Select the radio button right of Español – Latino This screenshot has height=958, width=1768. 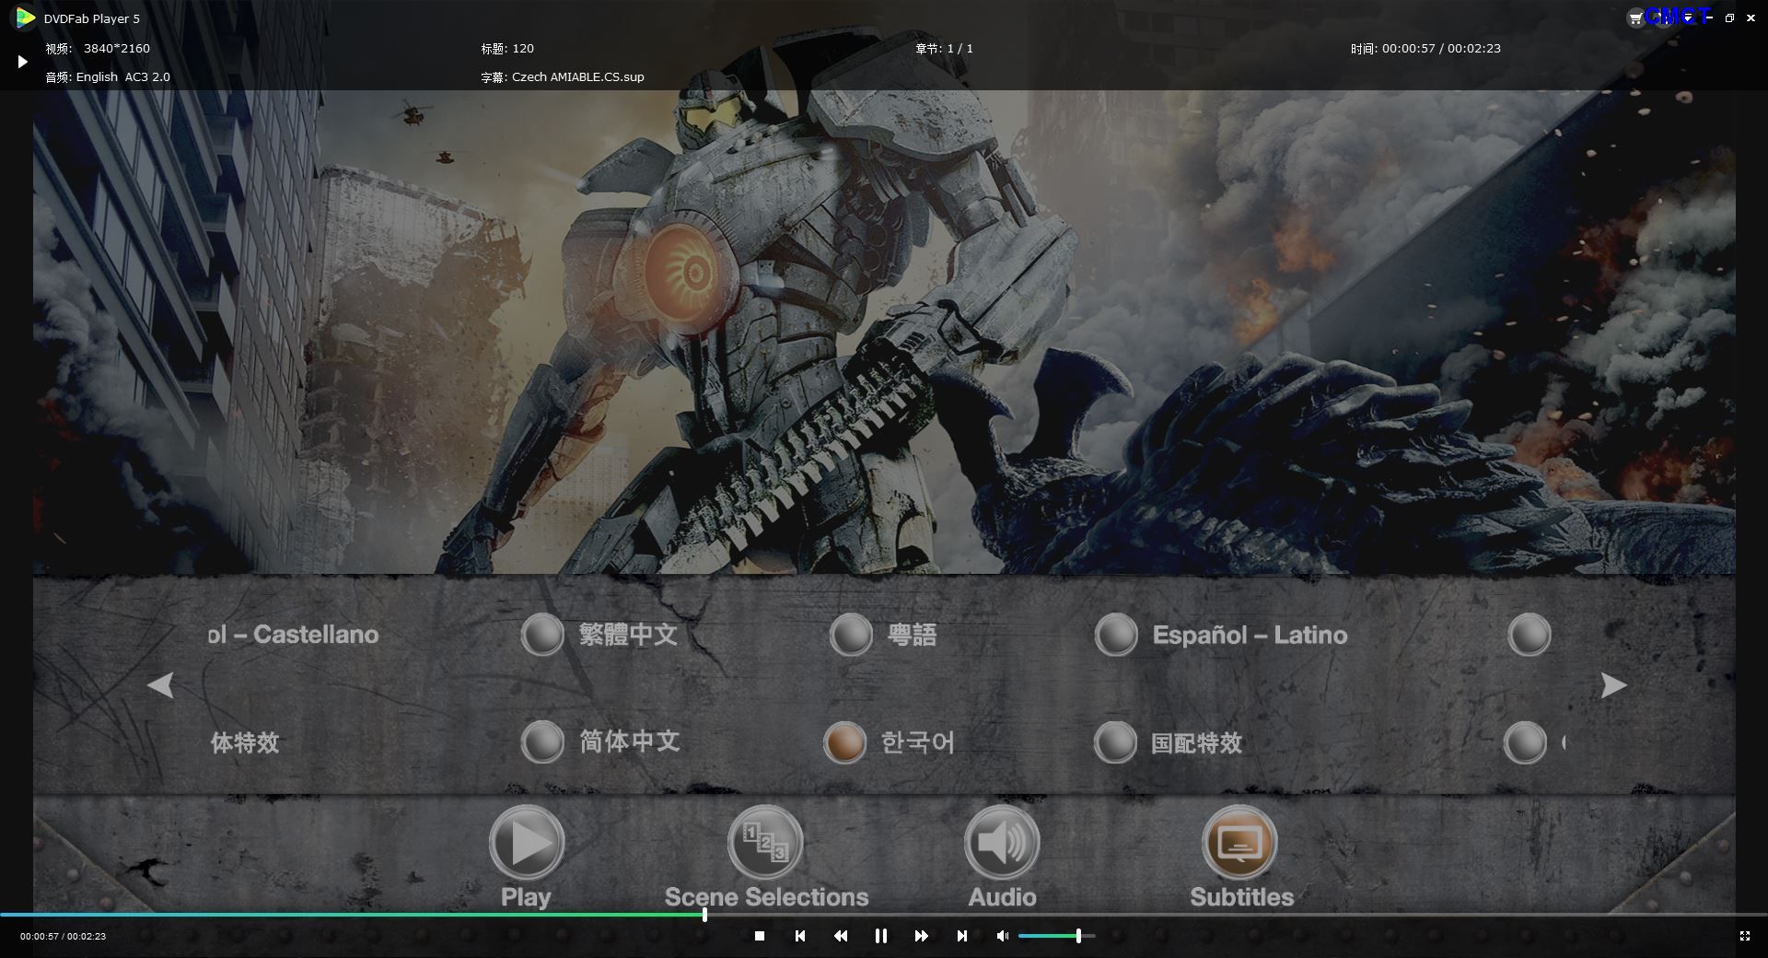pyautogui.click(x=1530, y=635)
